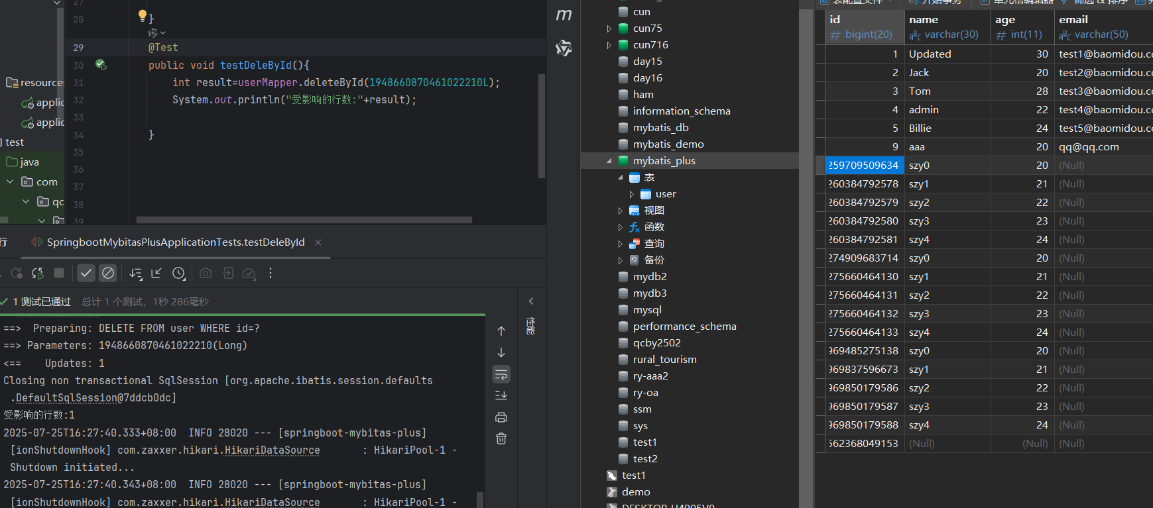
Task: Click the camera screenshot icon in run toolbar
Action: [206, 273]
